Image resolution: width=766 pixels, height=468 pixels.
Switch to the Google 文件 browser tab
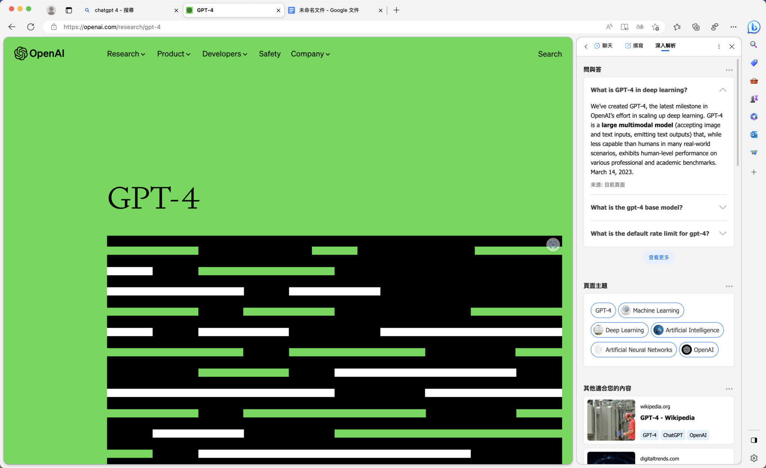(x=329, y=10)
